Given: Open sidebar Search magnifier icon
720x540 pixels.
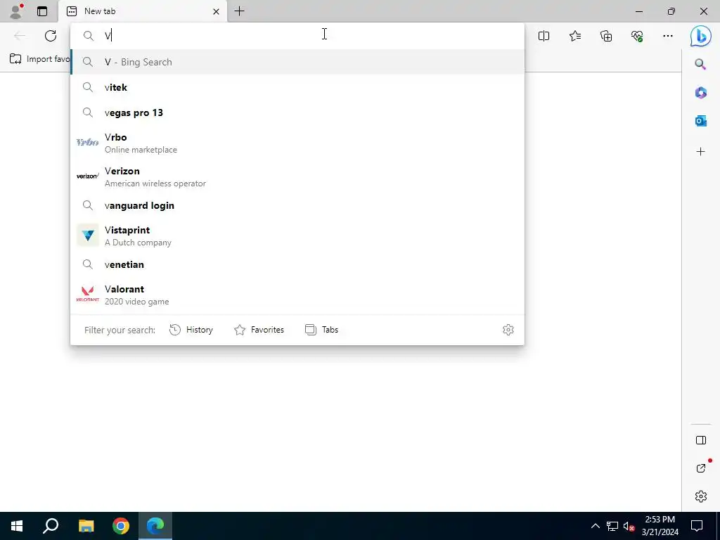Looking at the screenshot, I should pos(700,64).
